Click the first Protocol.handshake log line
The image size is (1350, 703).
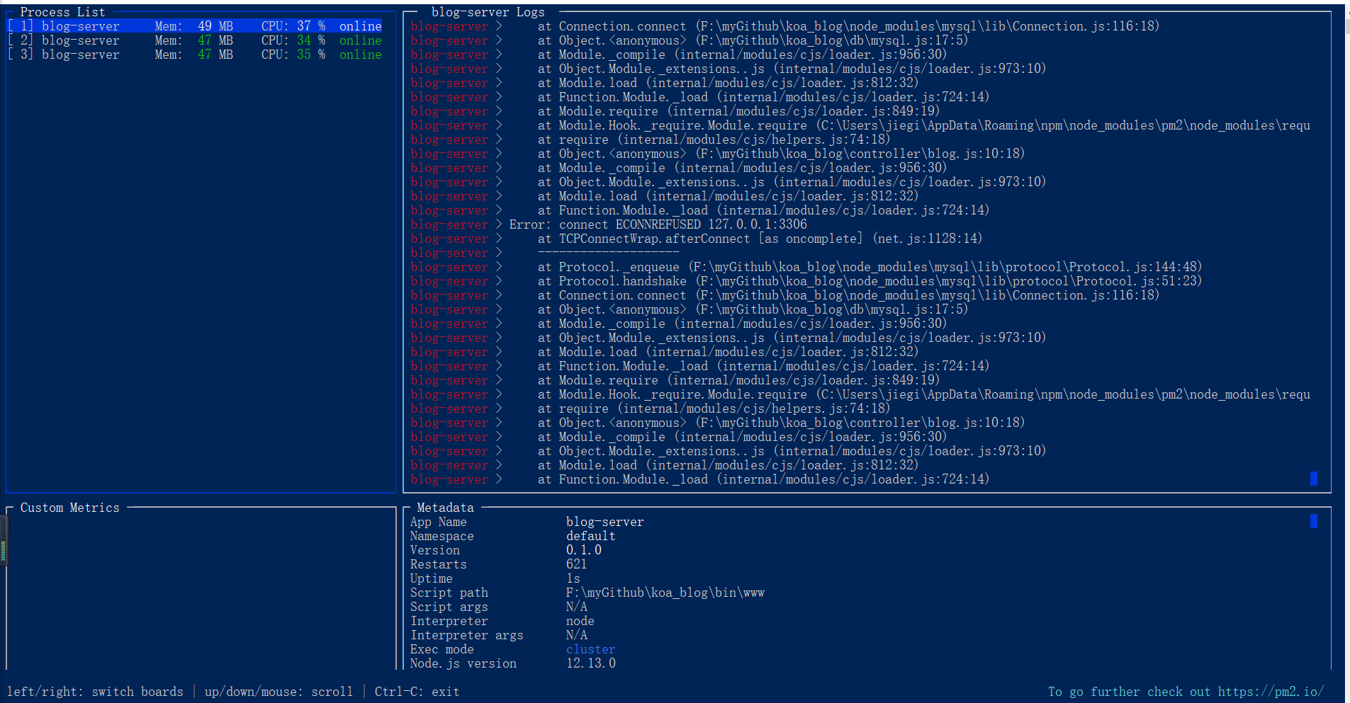coord(870,281)
